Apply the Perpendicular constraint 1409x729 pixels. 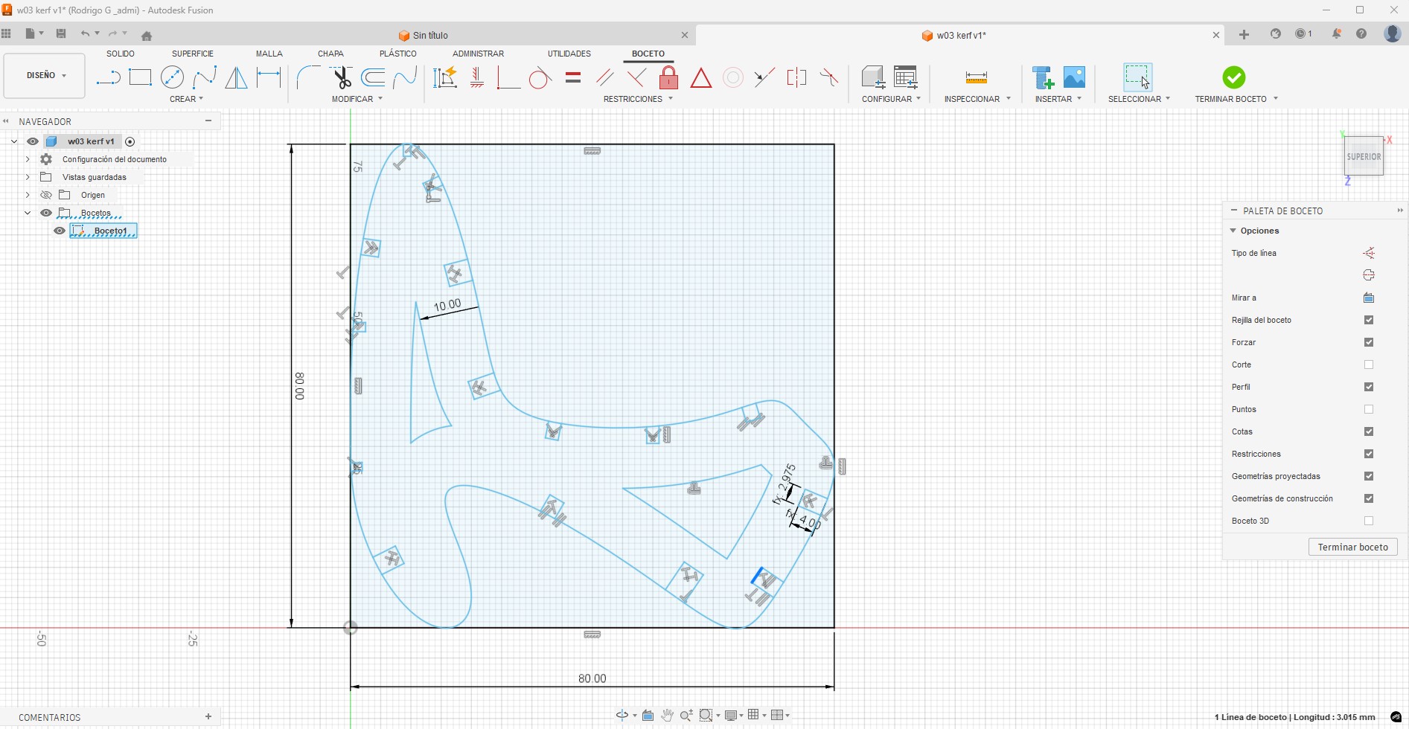tap(636, 77)
